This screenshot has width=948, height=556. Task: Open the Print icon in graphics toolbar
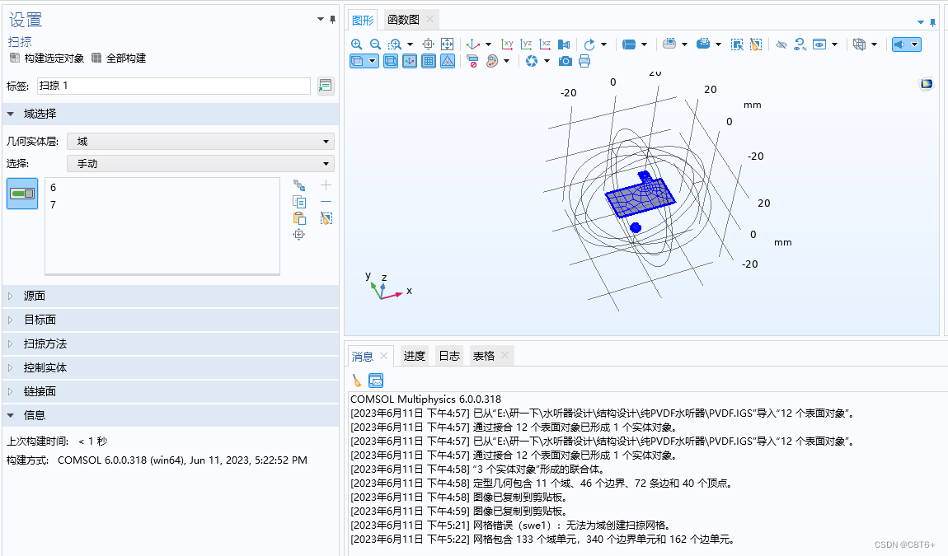[585, 60]
